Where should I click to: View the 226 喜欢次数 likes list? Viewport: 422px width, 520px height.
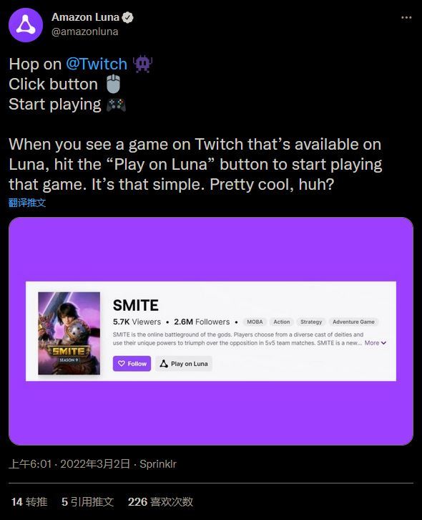tap(160, 502)
